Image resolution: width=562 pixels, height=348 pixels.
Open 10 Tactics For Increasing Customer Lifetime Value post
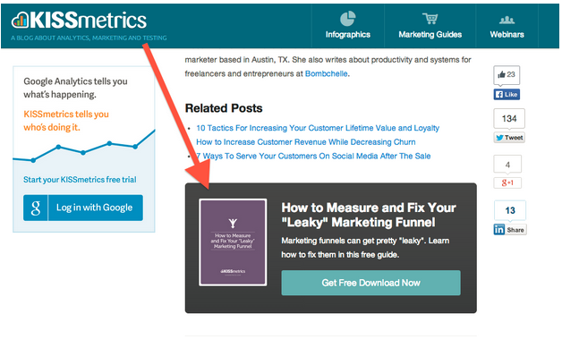click(318, 128)
